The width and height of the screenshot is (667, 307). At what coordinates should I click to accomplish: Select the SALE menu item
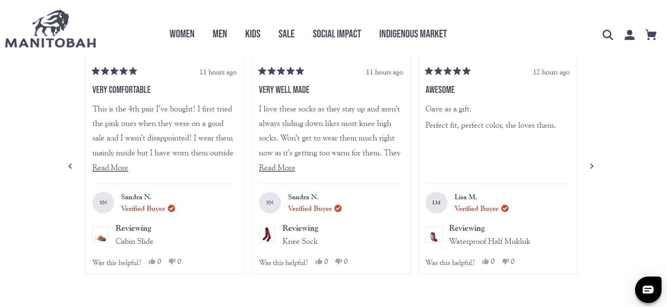pyautogui.click(x=286, y=34)
